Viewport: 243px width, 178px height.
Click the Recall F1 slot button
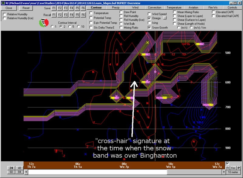[54, 15]
